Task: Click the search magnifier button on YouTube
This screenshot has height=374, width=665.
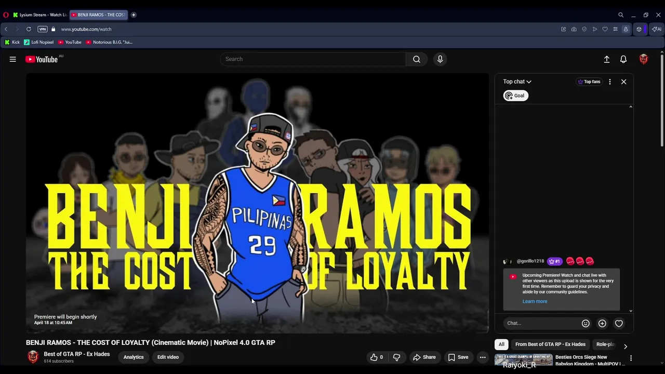Action: point(417,59)
